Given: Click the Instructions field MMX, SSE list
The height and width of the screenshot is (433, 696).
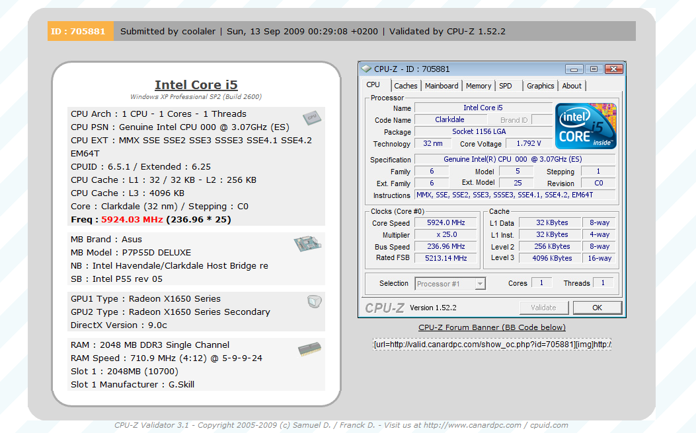Looking at the screenshot, I should pyautogui.click(x=515, y=195).
